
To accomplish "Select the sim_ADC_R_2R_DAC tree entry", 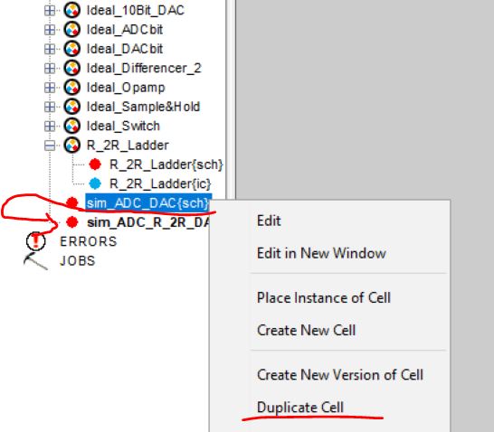I will click(x=148, y=222).
